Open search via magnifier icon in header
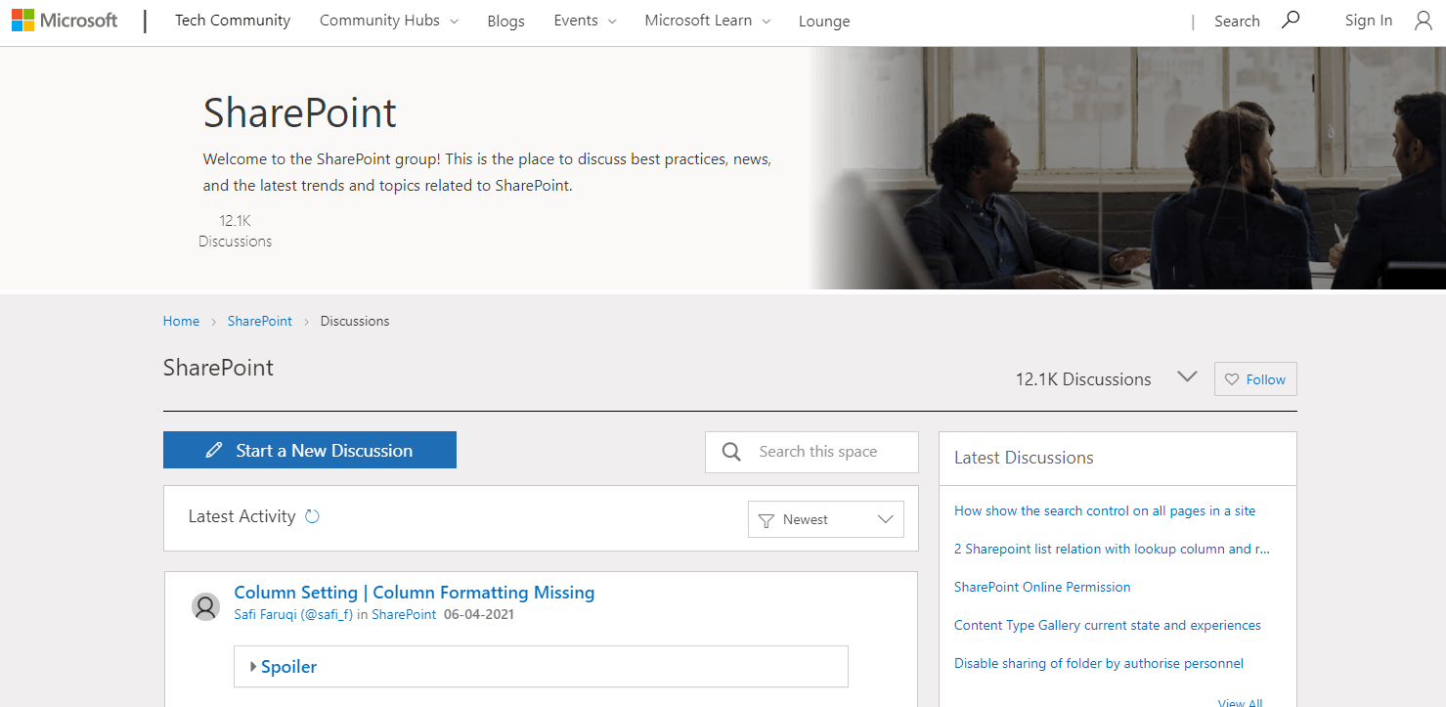Image resolution: width=1446 pixels, height=707 pixels. (1291, 20)
